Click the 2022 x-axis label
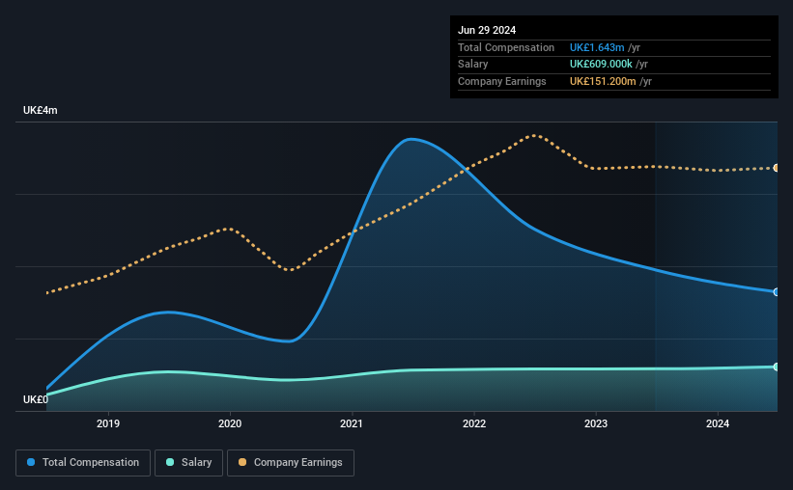Viewport: 793px width, 490px height. pos(474,423)
